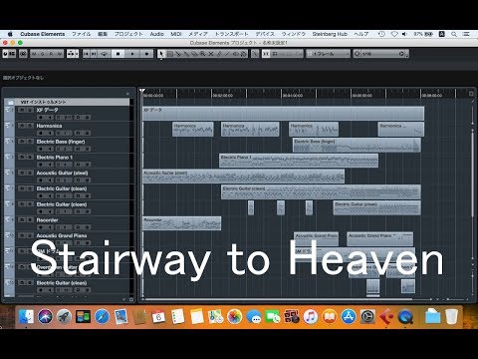Open Finder from the Dock
This screenshot has width=478, height=359.
(x=26, y=316)
